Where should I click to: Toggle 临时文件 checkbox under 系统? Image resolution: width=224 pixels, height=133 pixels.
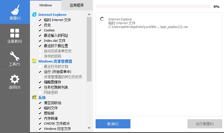point(40,108)
